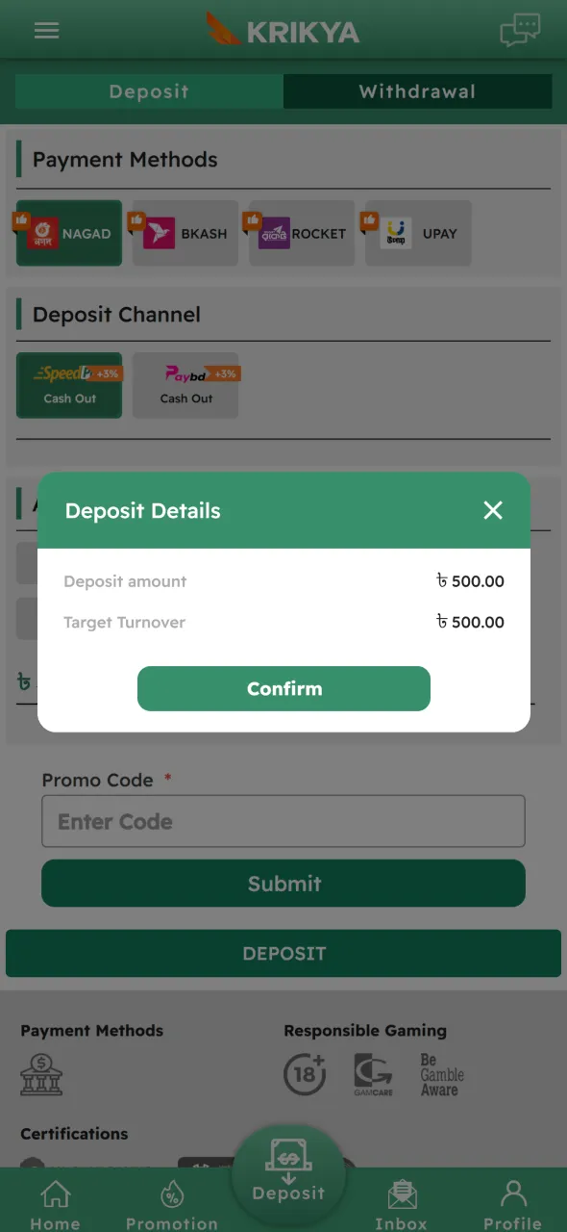This screenshot has width=567, height=1232.
Task: Choose the UPAY payment option
Action: pyautogui.click(x=418, y=233)
